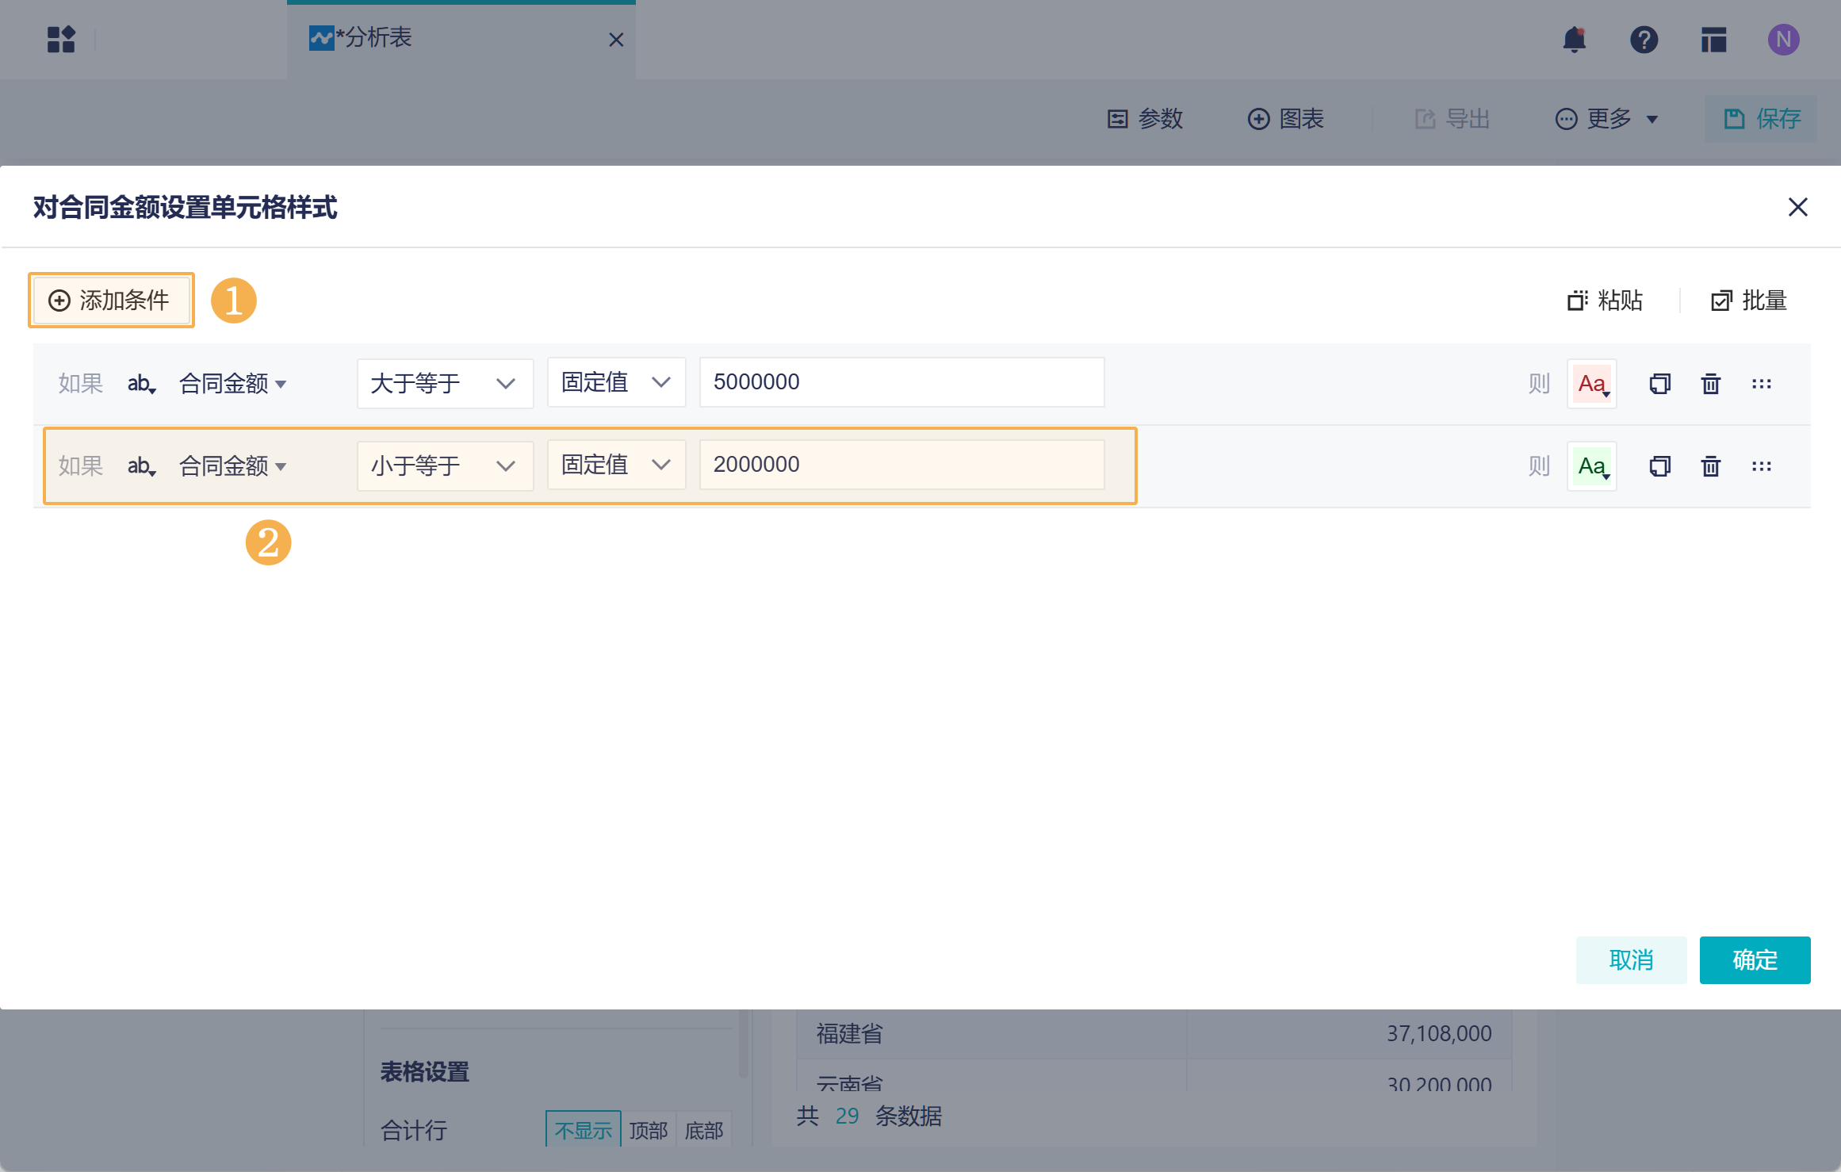Screen dimensions: 1841x1172
Task: Open the 大于等于 operator dropdown
Action: [444, 384]
